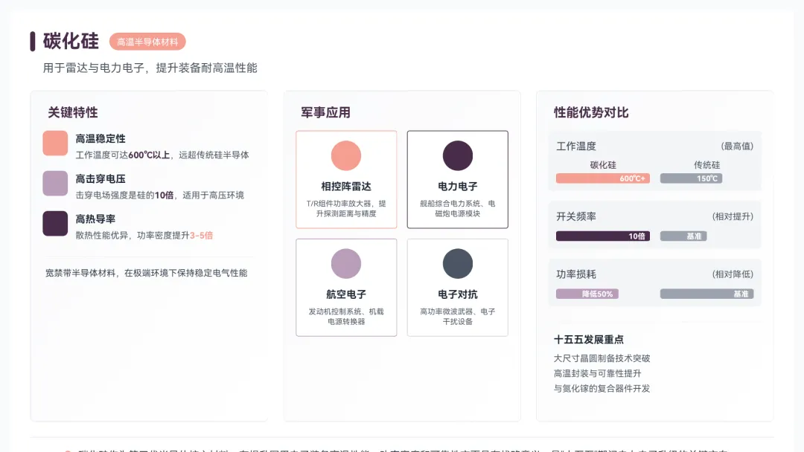804x452 pixels.
Task: Click the 工作温度 metric label
Action: [x=576, y=146]
